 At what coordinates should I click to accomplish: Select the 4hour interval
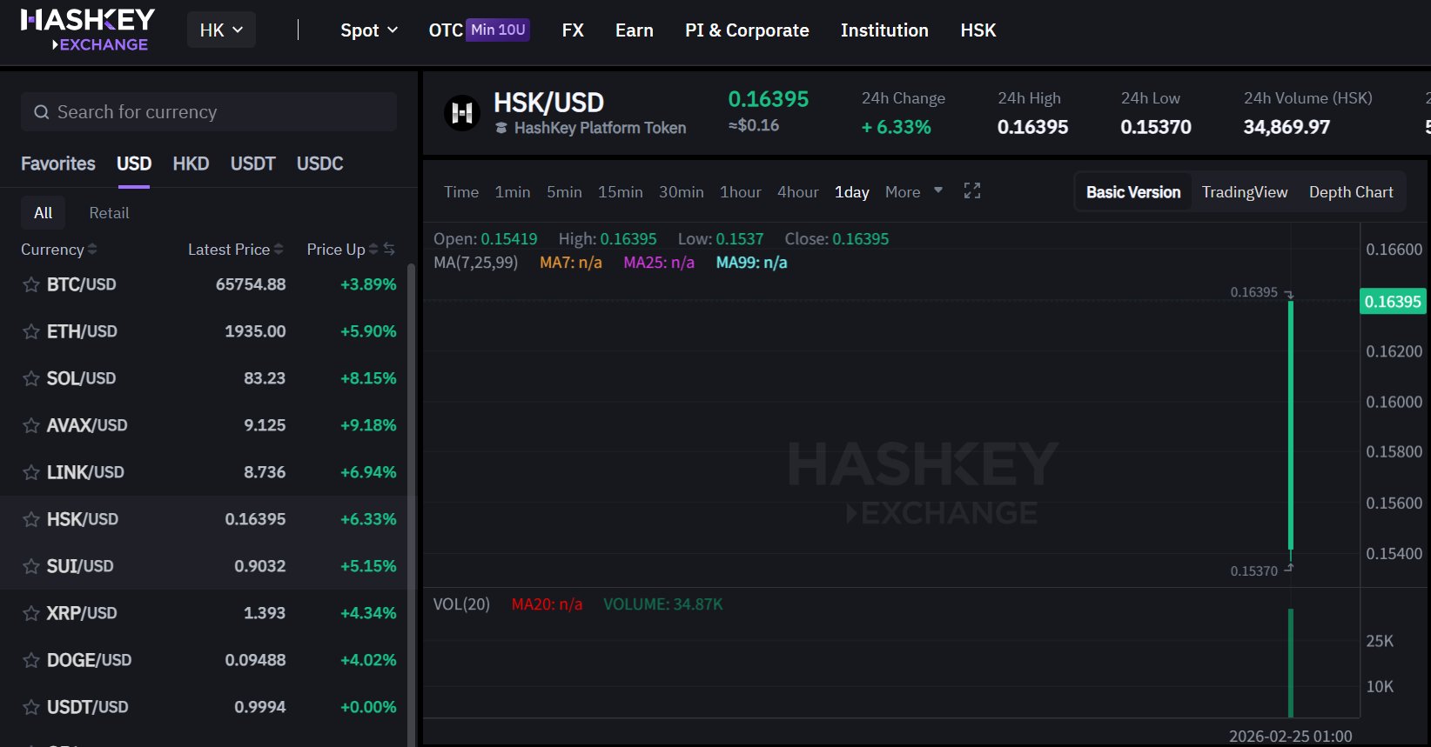pos(797,192)
